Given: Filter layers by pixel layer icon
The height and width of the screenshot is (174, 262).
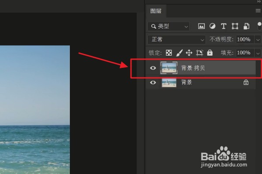Looking at the screenshot, I should [x=201, y=26].
